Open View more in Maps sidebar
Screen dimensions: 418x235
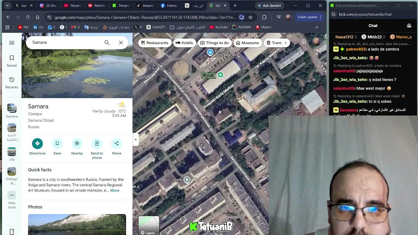(12, 200)
